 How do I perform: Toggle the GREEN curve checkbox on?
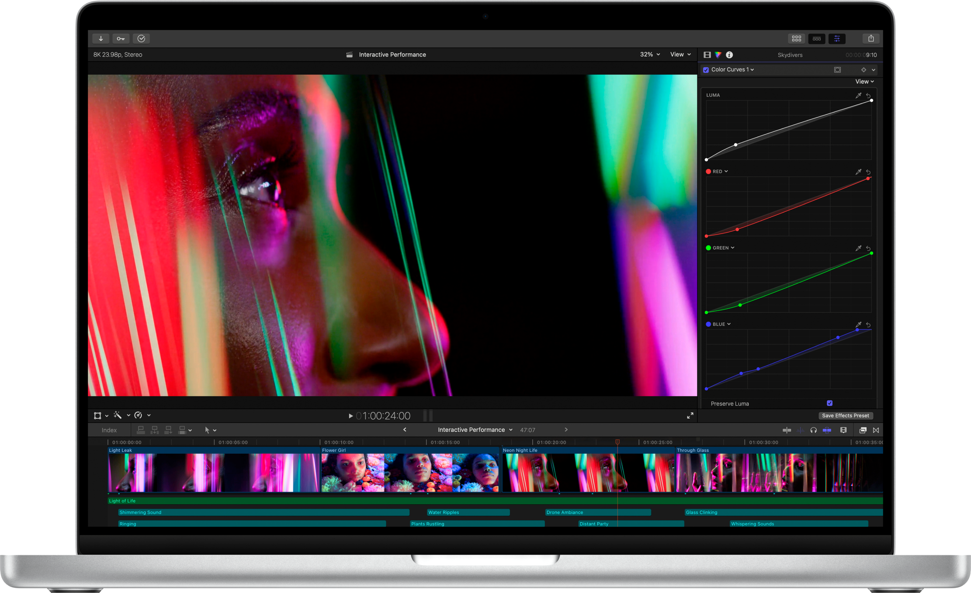(x=708, y=247)
